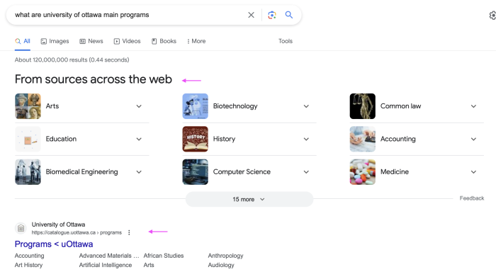Expand the Medicine chevron
Screen dimensions: 496x279
click(473, 172)
